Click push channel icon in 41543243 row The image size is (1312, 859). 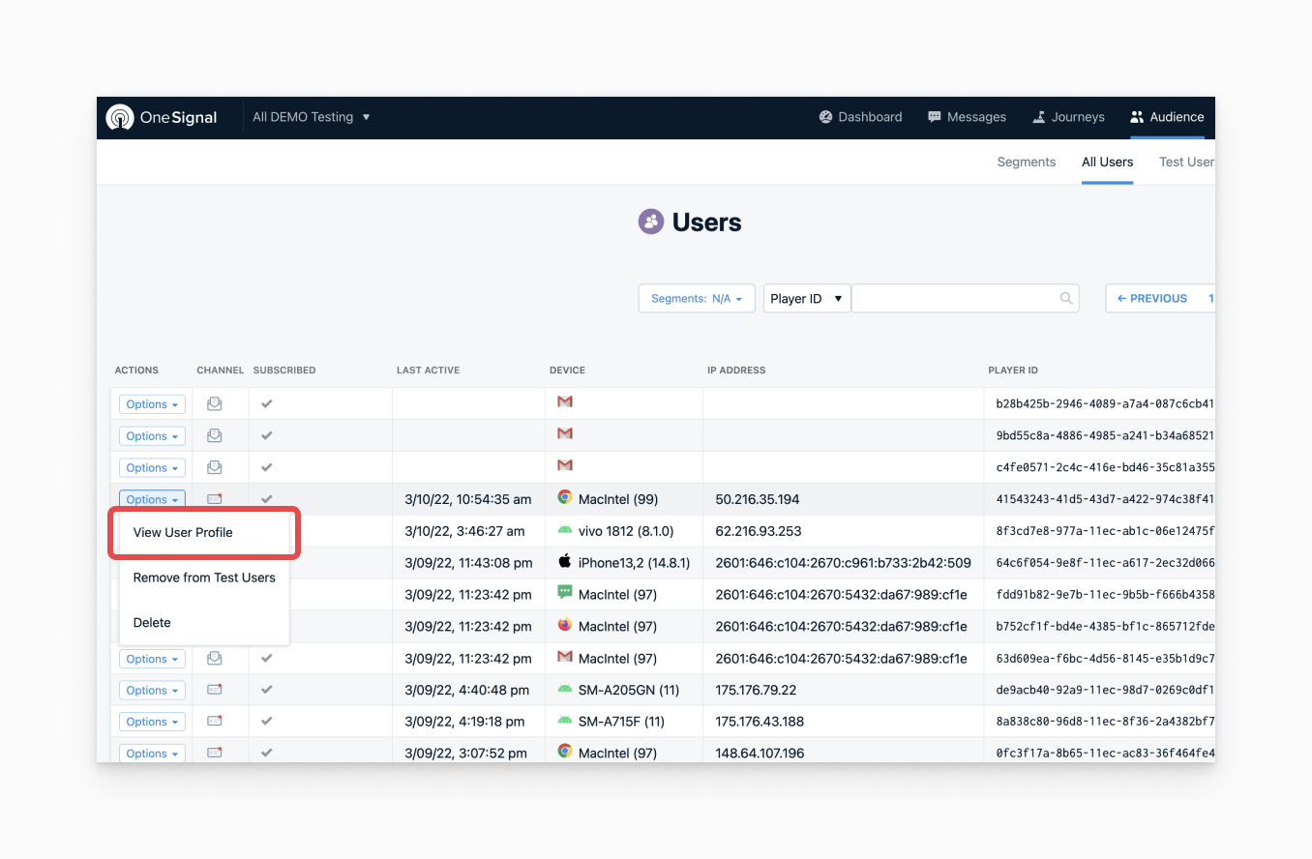pos(215,499)
